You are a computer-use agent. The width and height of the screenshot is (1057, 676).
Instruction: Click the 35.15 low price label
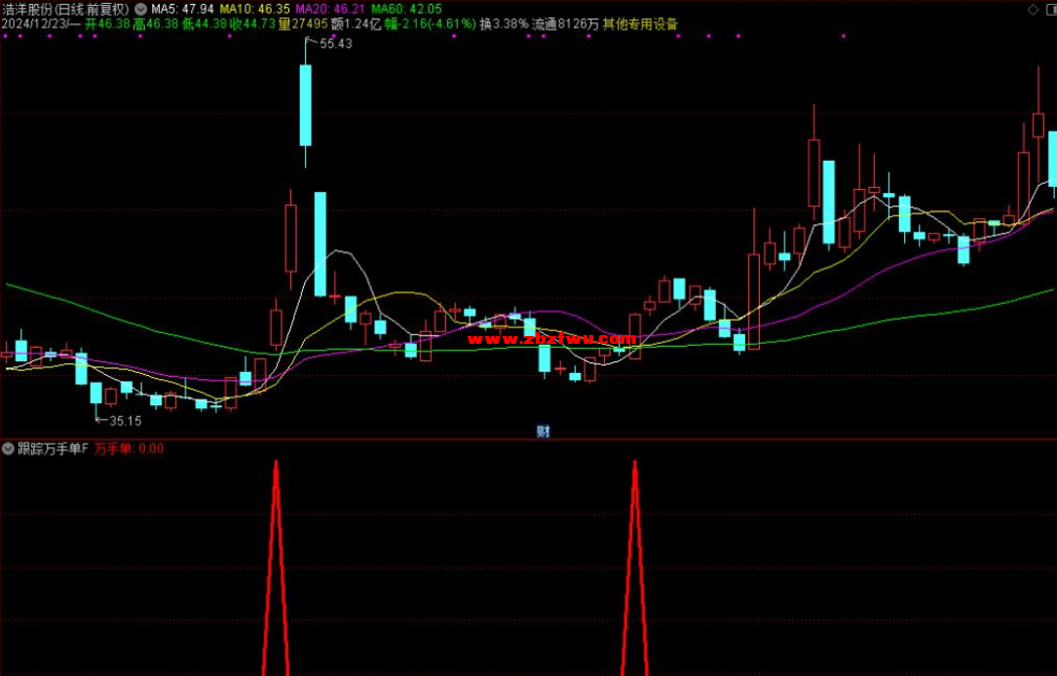click(126, 421)
